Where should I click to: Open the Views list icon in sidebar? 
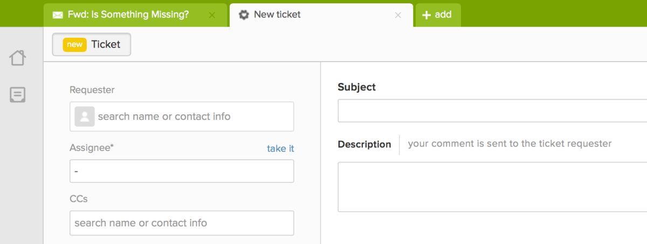(18, 95)
